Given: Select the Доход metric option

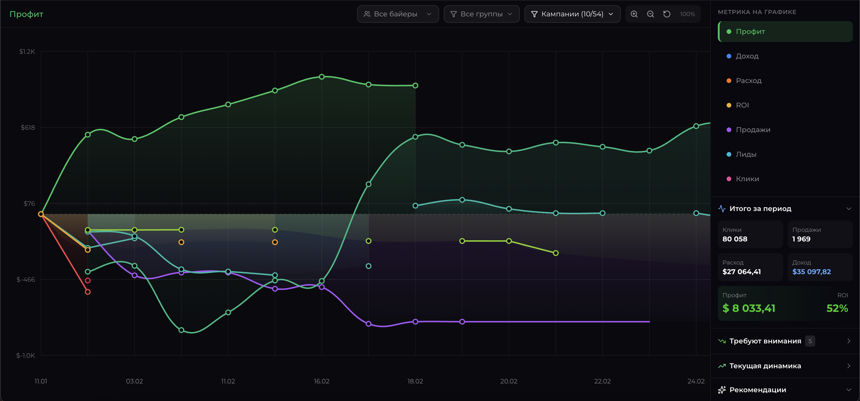Looking at the screenshot, I should pos(747,56).
